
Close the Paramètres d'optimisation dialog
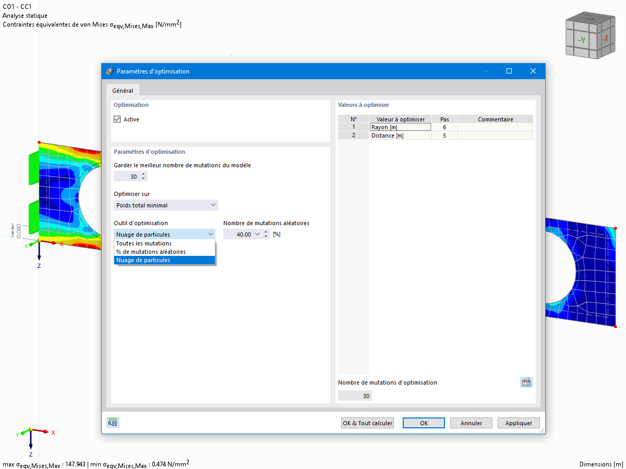pyautogui.click(x=533, y=71)
